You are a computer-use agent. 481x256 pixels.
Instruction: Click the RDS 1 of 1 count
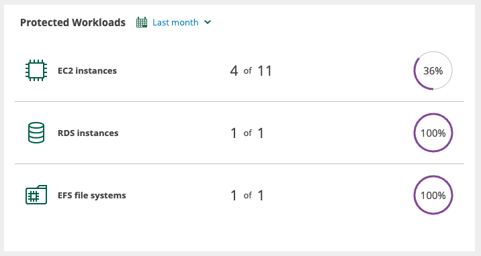(x=247, y=133)
